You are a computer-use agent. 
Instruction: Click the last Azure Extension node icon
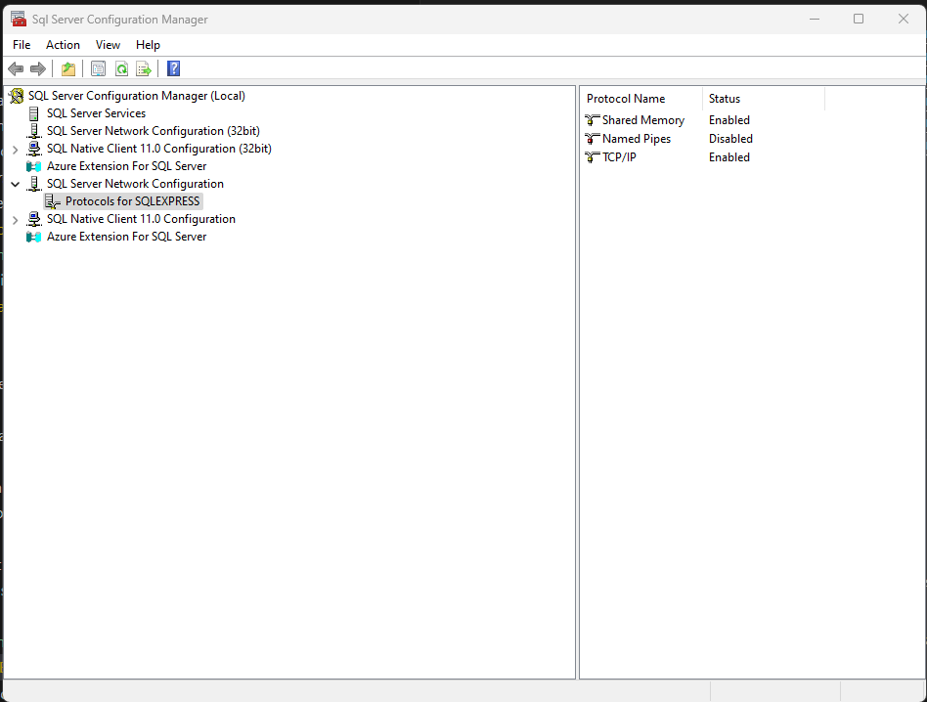pyautogui.click(x=34, y=237)
